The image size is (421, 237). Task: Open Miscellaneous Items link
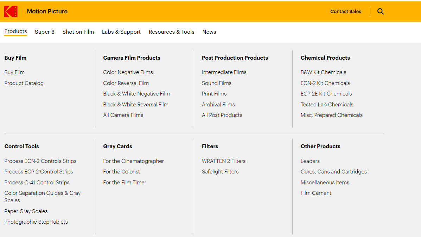click(x=325, y=183)
